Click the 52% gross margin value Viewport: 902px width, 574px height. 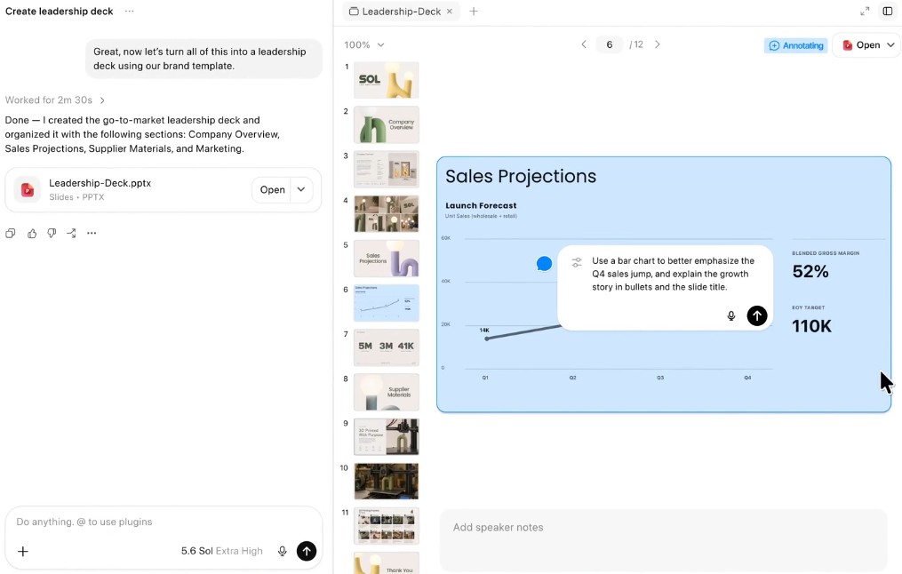810,272
